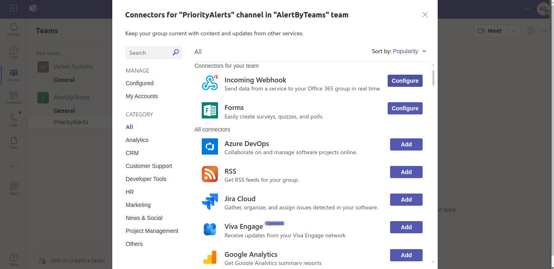Click the connector Search input field
The image size is (554, 269).
point(148,53)
